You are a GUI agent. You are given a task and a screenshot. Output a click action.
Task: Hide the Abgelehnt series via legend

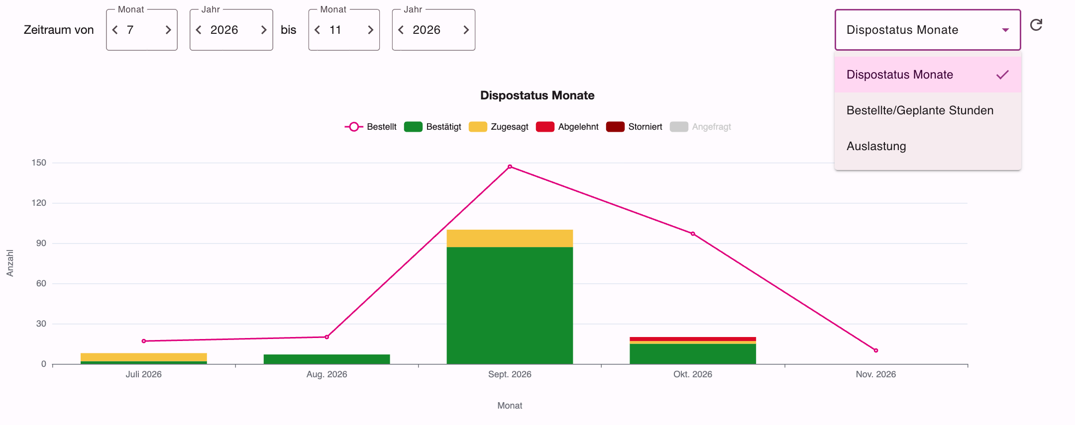coord(567,127)
